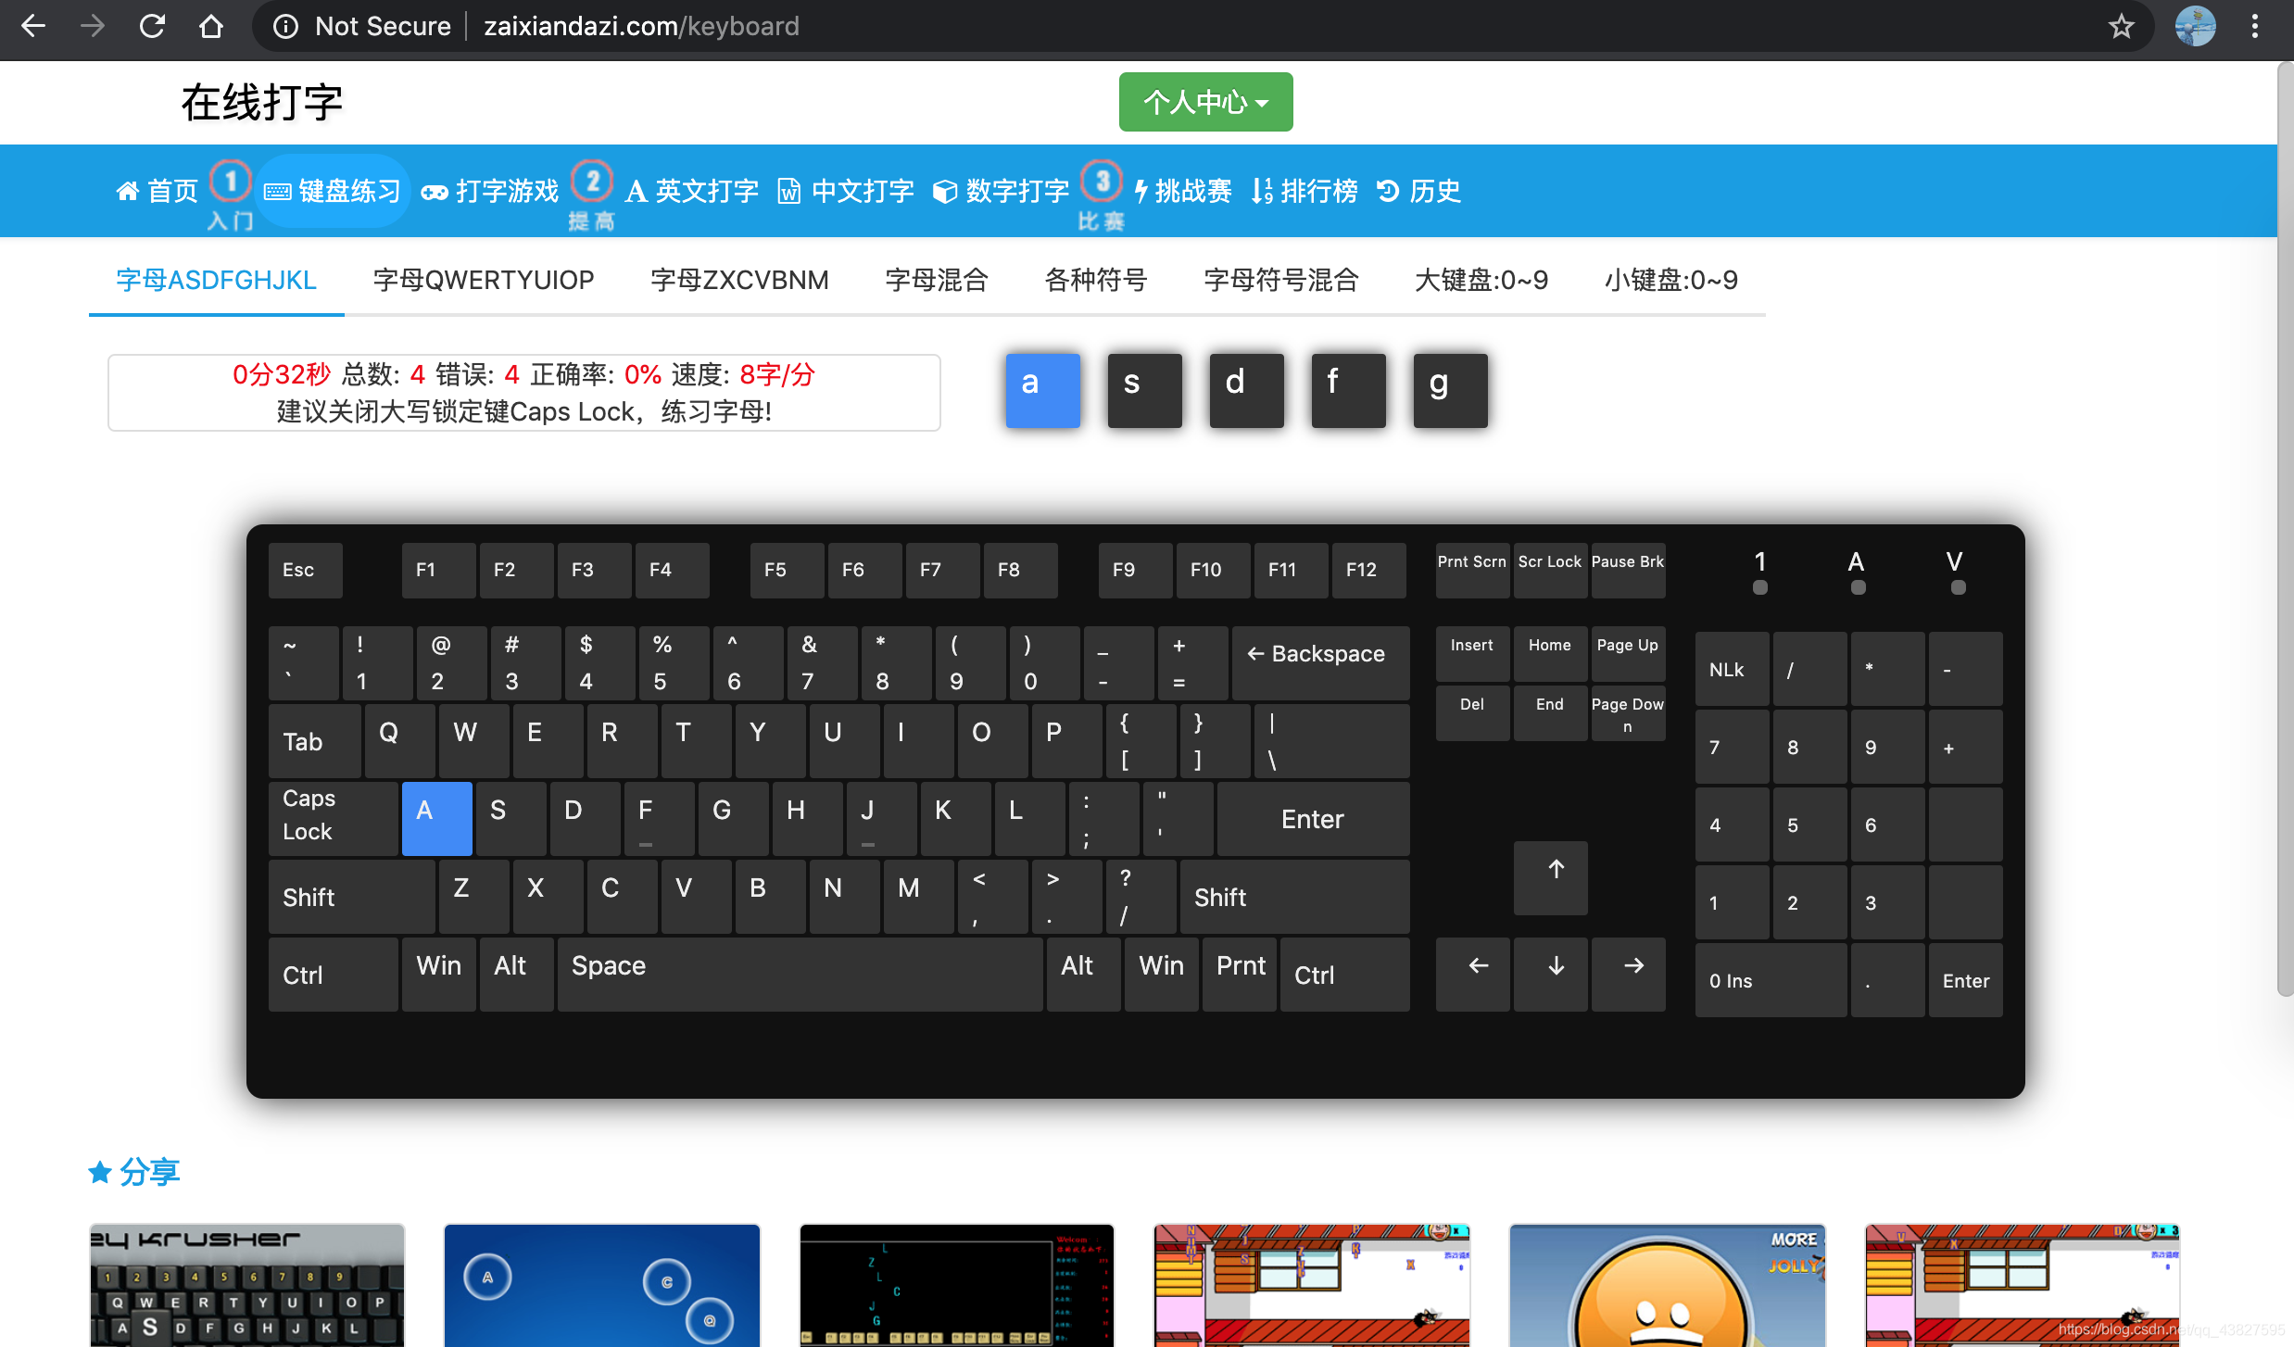
Task: Open 排行榜 sort ranking icon
Action: tap(1262, 192)
